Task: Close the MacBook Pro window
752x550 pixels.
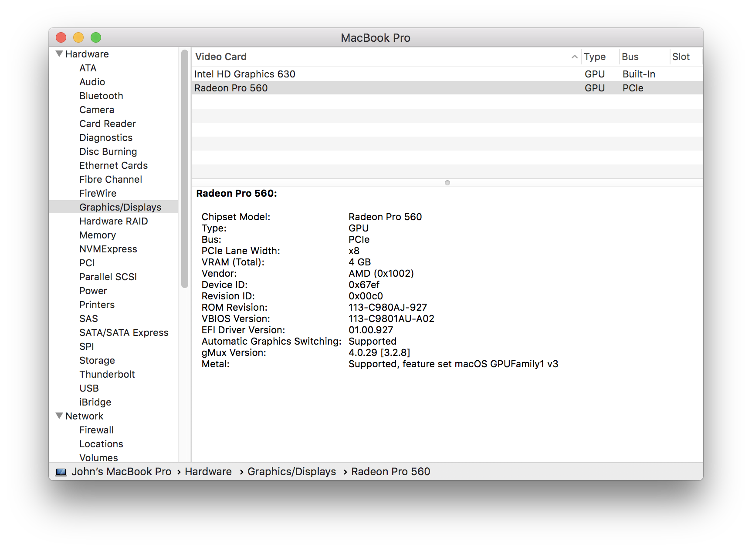Action: click(61, 38)
